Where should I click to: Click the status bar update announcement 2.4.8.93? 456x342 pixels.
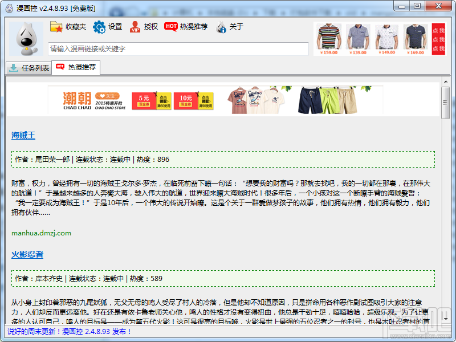pos(69,332)
